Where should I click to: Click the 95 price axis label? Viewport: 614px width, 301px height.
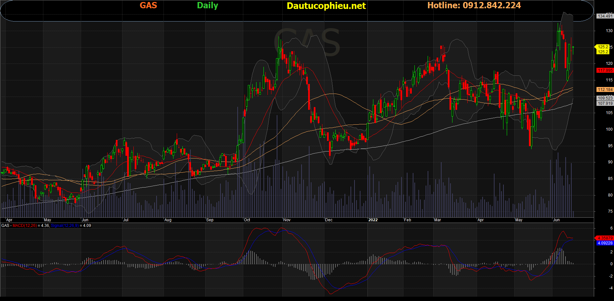click(610, 146)
